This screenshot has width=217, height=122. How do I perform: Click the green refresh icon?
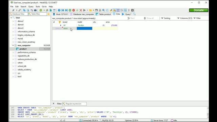[41, 10]
